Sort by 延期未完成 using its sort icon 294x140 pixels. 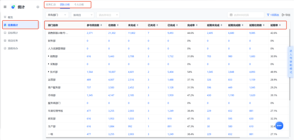point(221,25)
